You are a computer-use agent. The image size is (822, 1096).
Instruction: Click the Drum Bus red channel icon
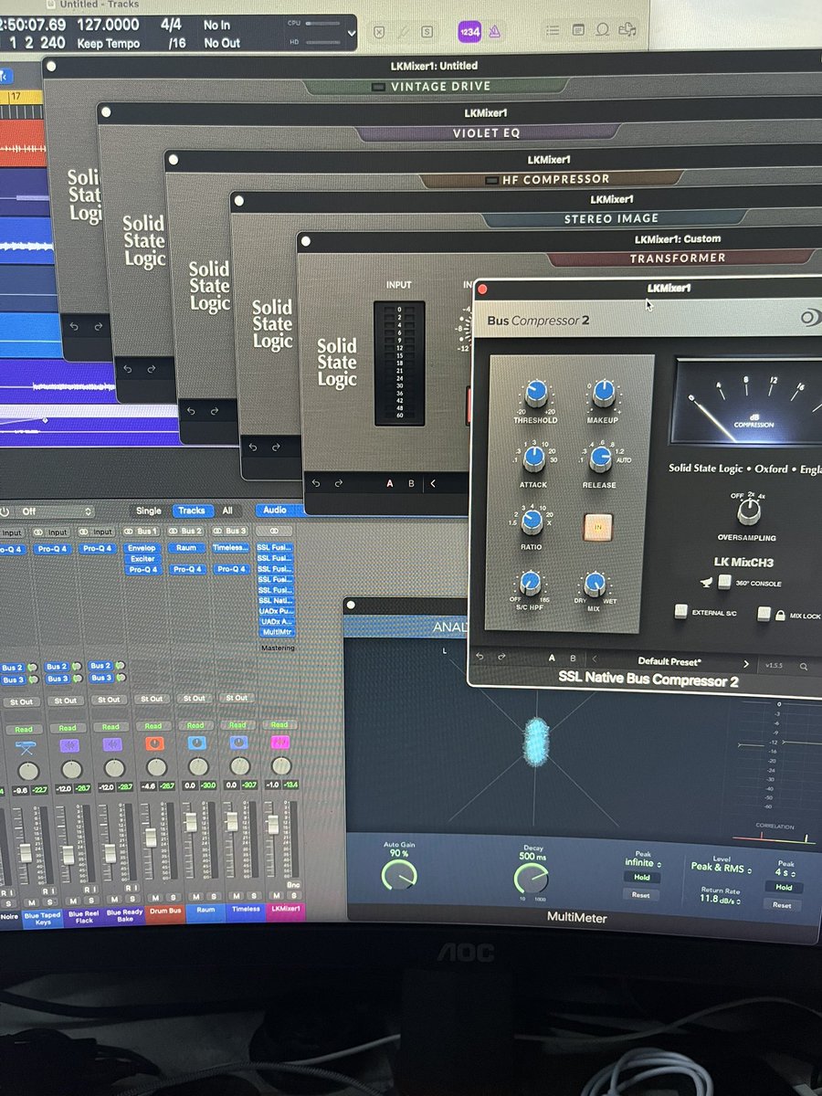coord(153,744)
